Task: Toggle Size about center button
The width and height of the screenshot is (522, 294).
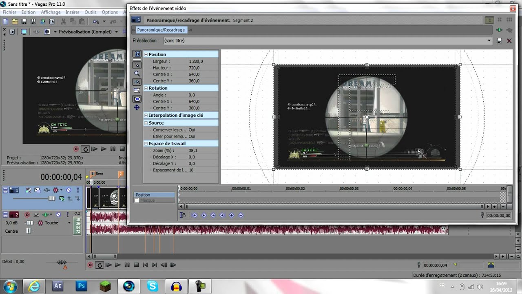Action: pos(137,99)
